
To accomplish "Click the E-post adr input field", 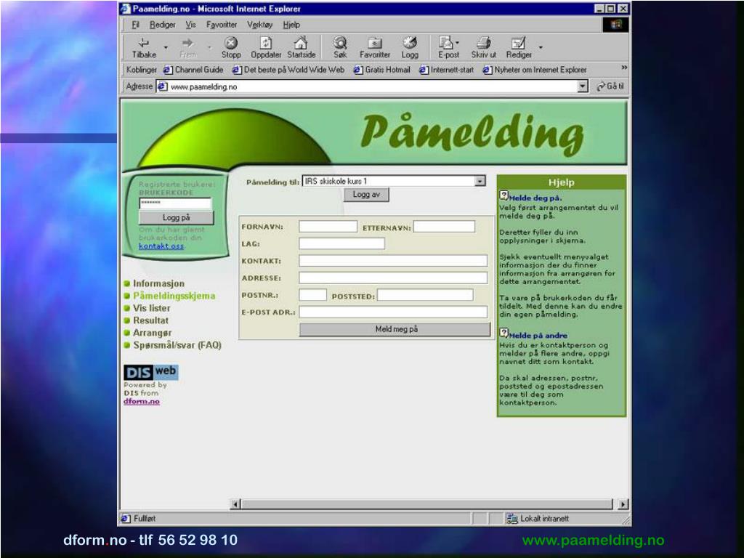I will (393, 312).
